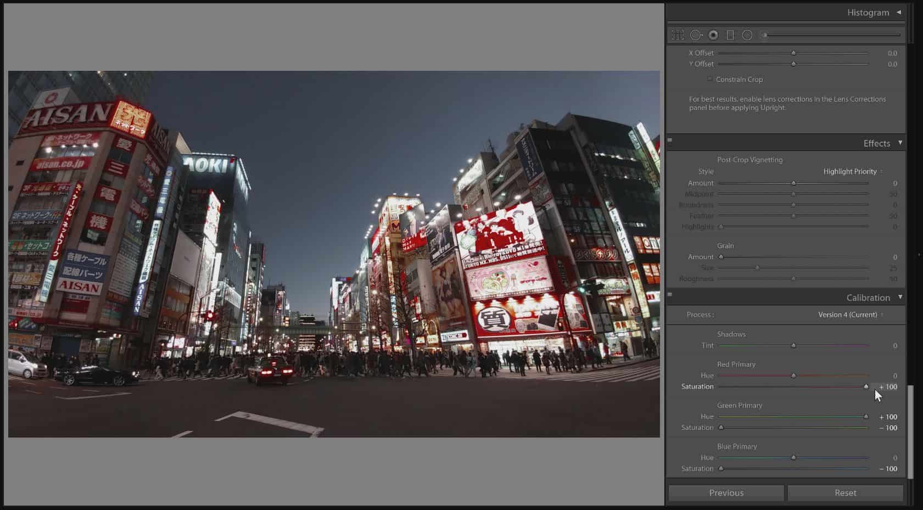Click the Blue Primary Hue slider handle
Viewport: 923px width, 510px height.
(793, 458)
